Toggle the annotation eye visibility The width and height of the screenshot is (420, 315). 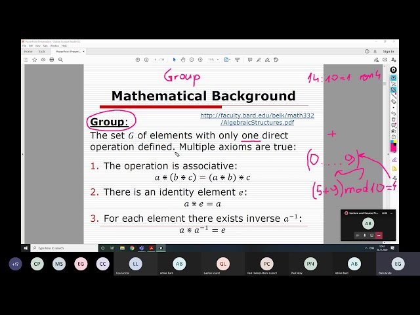[393, 77]
